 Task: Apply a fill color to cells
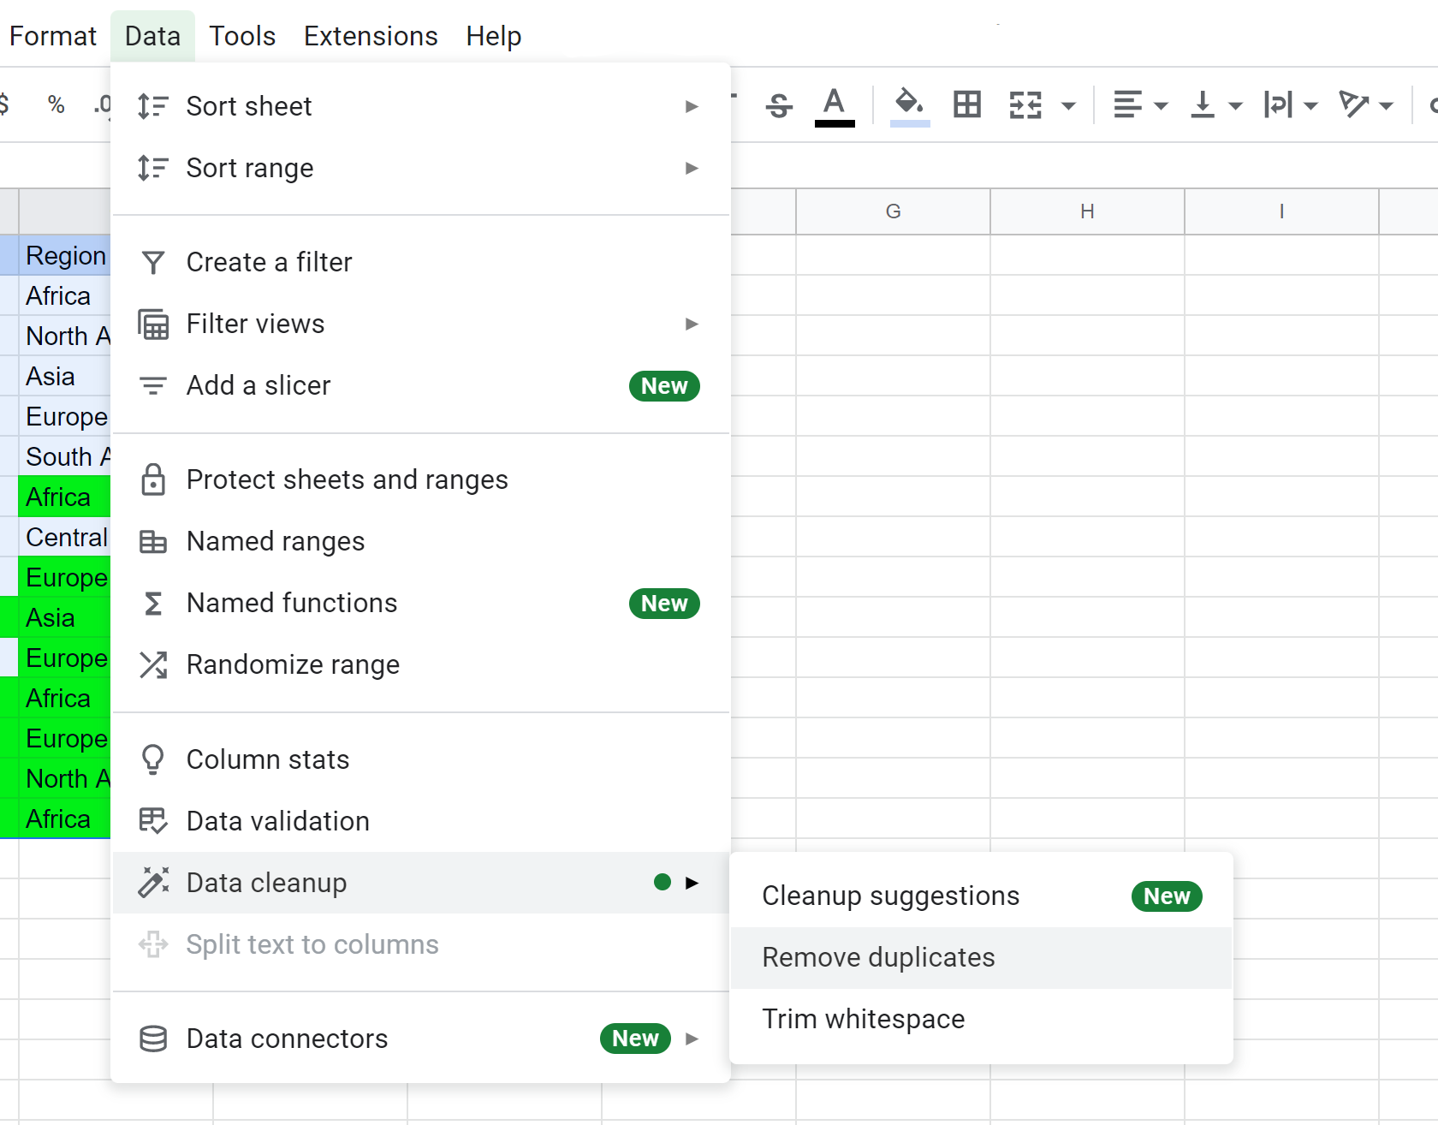pos(908,104)
